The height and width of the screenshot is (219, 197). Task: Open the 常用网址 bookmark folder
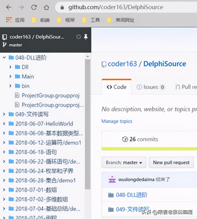tap(121, 20)
